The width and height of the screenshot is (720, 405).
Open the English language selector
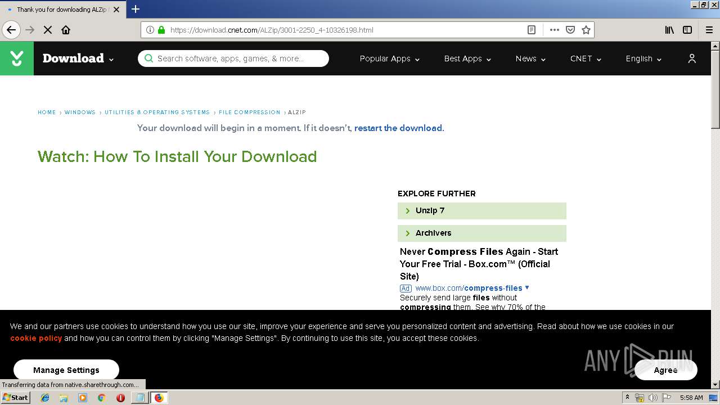click(643, 58)
